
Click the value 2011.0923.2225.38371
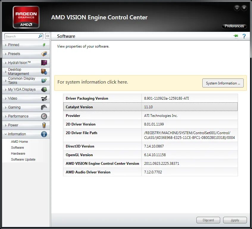(x=162, y=164)
